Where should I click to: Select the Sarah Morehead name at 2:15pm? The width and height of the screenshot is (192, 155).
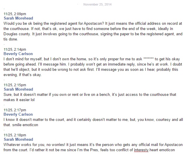[18, 89]
